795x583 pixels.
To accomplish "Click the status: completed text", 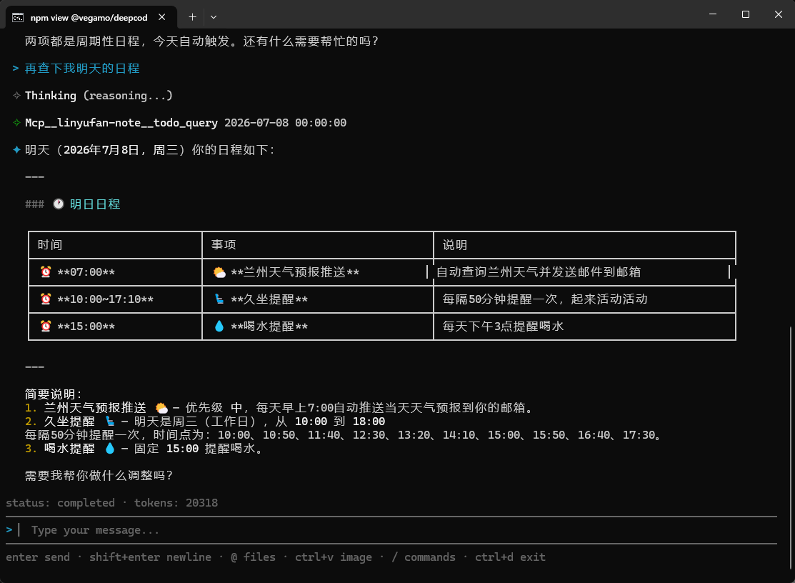I will [x=60, y=503].
